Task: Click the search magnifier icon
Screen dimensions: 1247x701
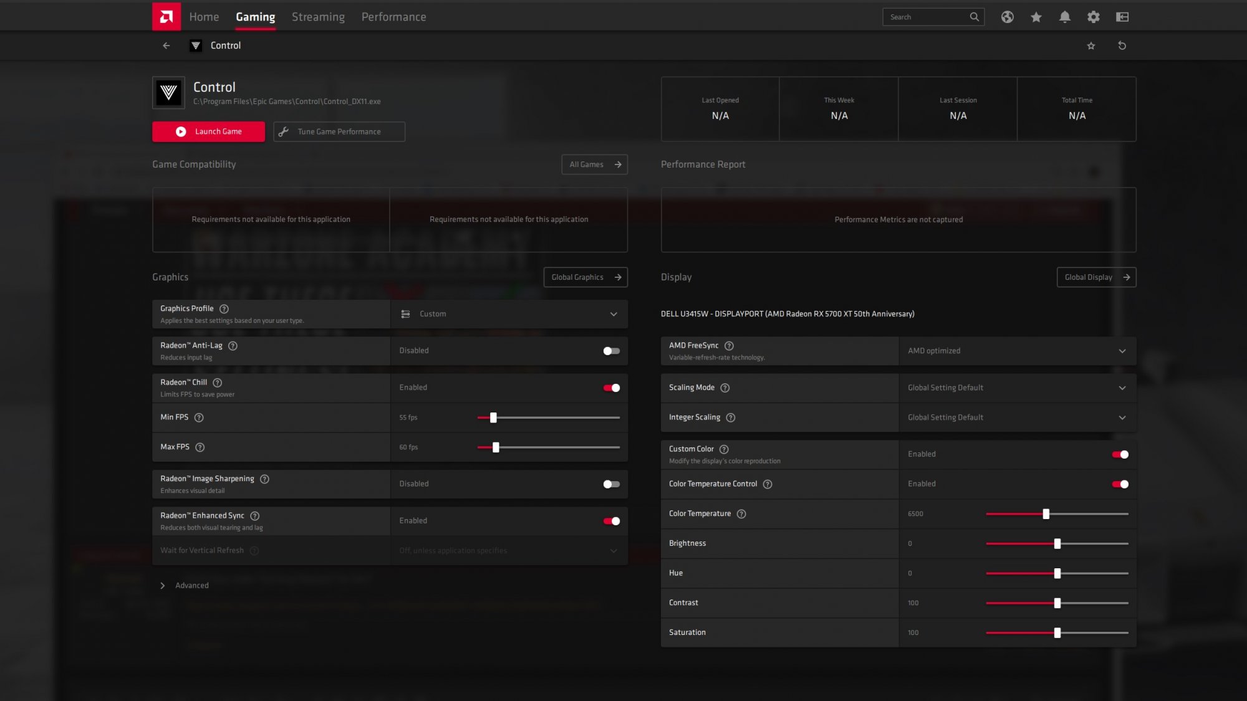Action: coord(974,17)
